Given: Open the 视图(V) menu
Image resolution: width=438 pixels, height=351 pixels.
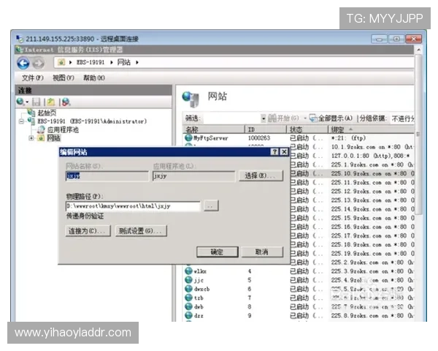Looking at the screenshot, I should click(63, 78).
